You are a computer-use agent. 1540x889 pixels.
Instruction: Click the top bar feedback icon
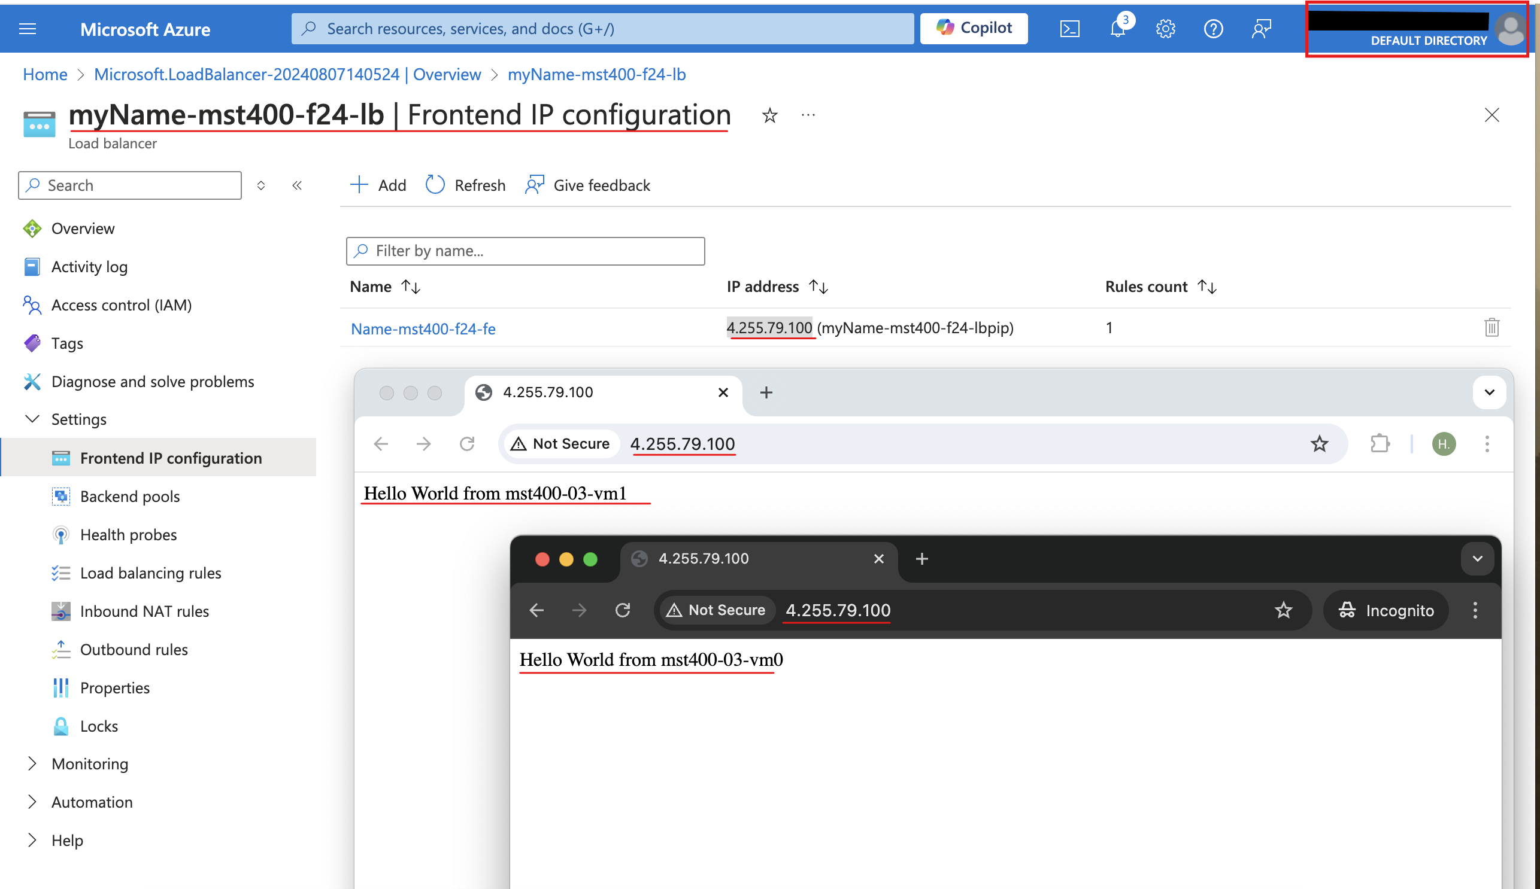click(1262, 29)
